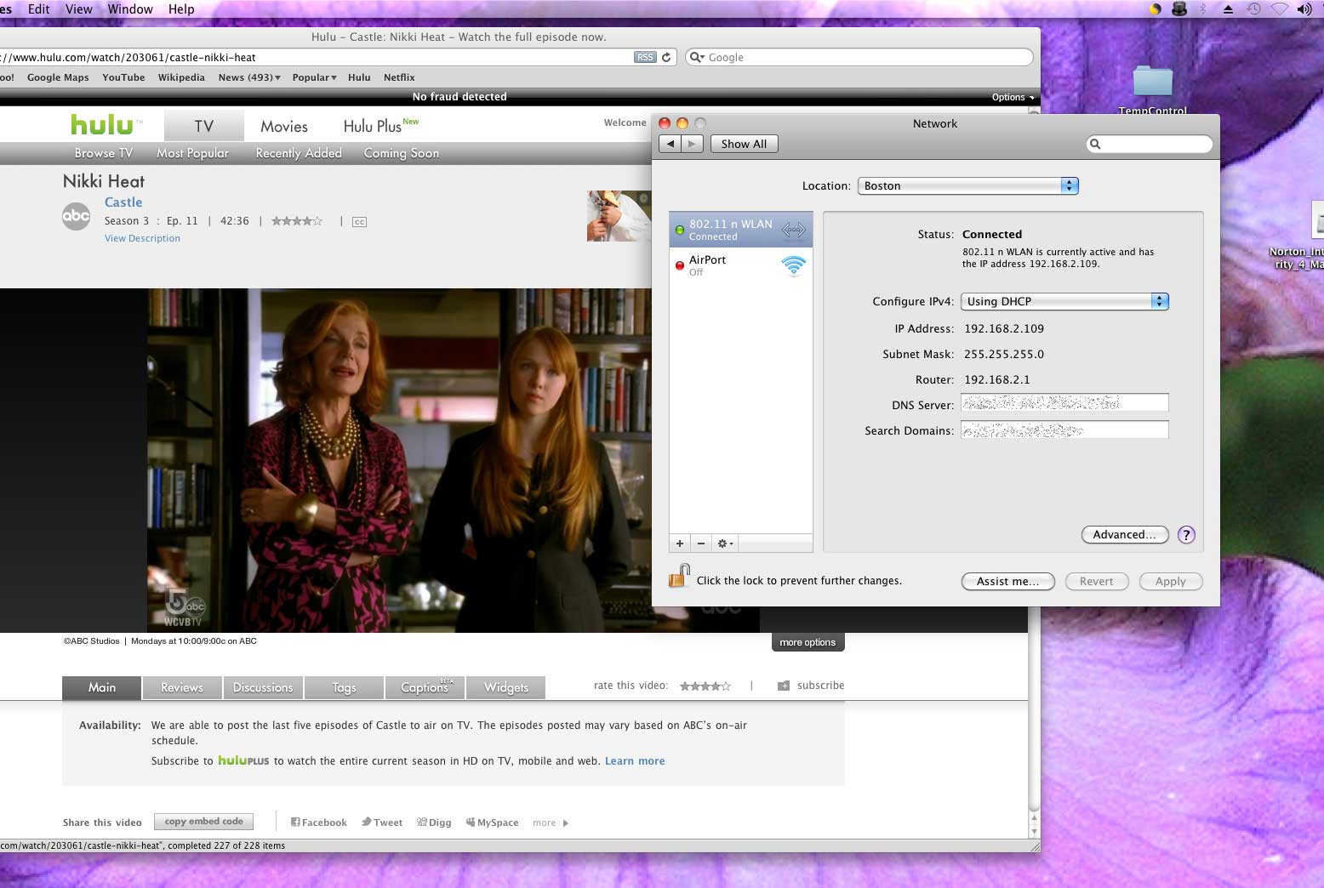Share the video on Digg
The height and width of the screenshot is (888, 1324).
point(434,823)
